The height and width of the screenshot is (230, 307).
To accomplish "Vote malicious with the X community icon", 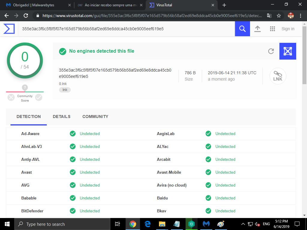I will coord(11,97).
